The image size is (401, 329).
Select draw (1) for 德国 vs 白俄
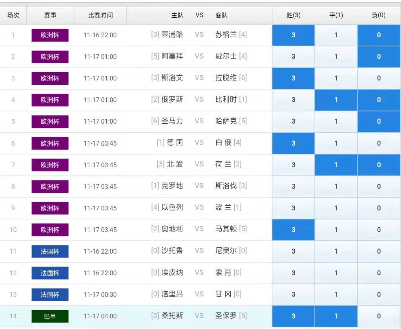pos(336,143)
